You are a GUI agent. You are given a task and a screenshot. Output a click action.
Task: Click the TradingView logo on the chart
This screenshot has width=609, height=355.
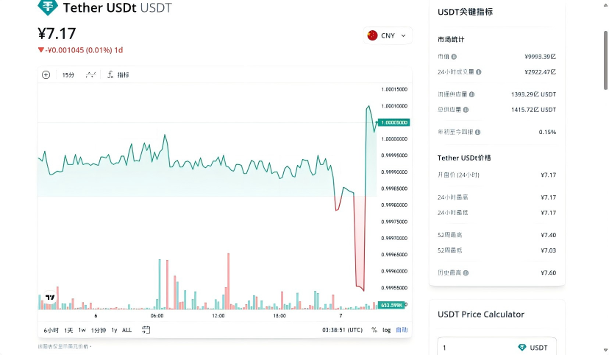tap(50, 298)
